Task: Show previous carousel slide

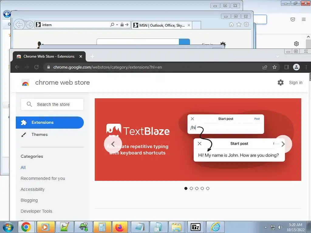Action: pyautogui.click(x=113, y=144)
